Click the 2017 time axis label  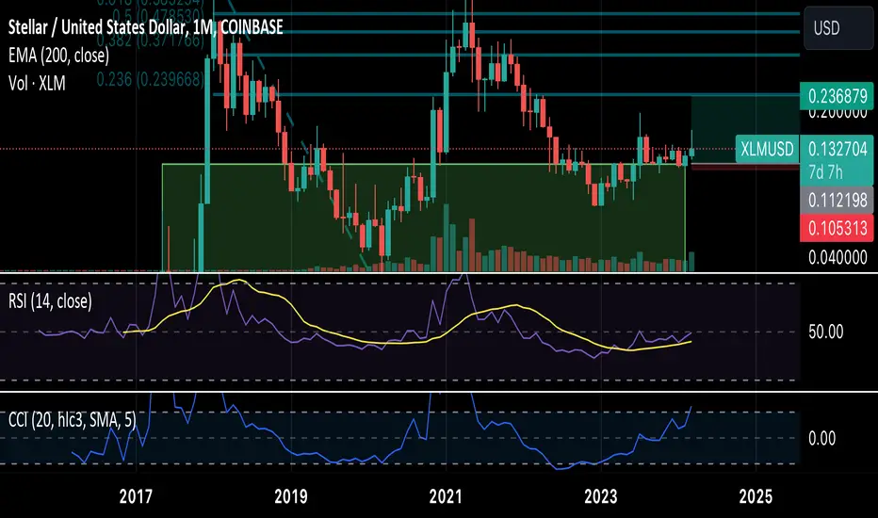tap(136, 496)
